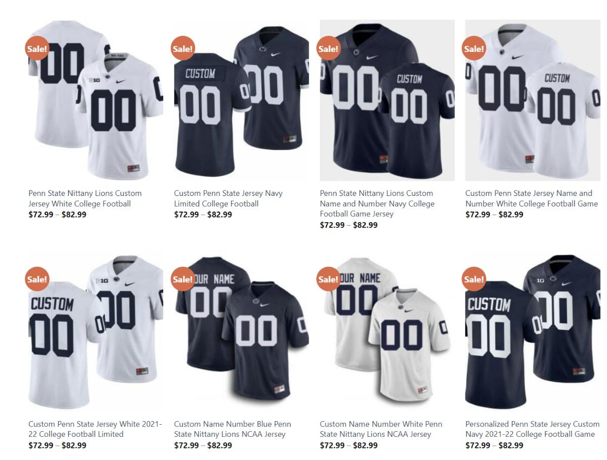The image size is (607, 460).
Task: Click Sale badge on White 2021-22 Limited jersey
Action: coord(37,279)
